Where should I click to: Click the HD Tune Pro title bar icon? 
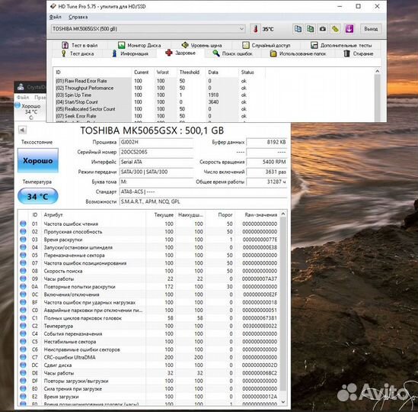coord(53,6)
